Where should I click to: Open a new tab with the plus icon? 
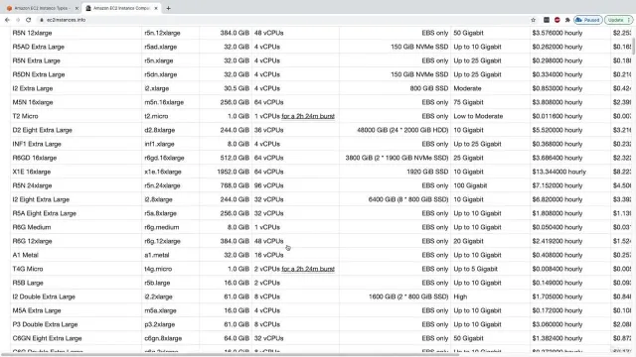pyautogui.click(x=168, y=8)
